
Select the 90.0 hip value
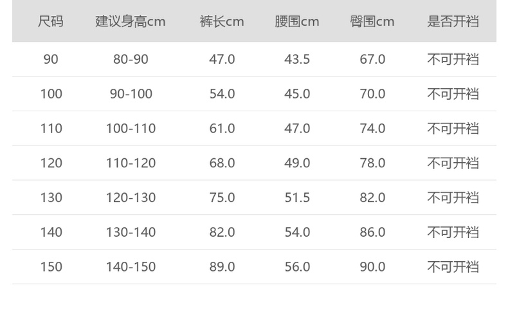tap(372, 266)
